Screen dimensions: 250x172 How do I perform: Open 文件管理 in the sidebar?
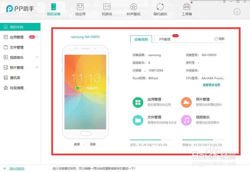[16, 47]
